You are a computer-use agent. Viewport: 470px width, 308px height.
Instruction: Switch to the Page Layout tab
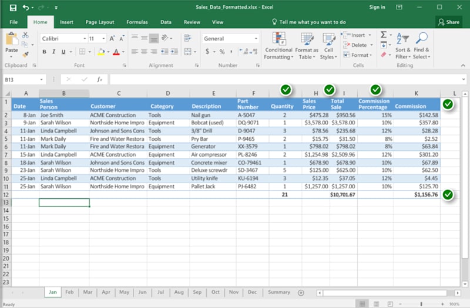pos(99,22)
